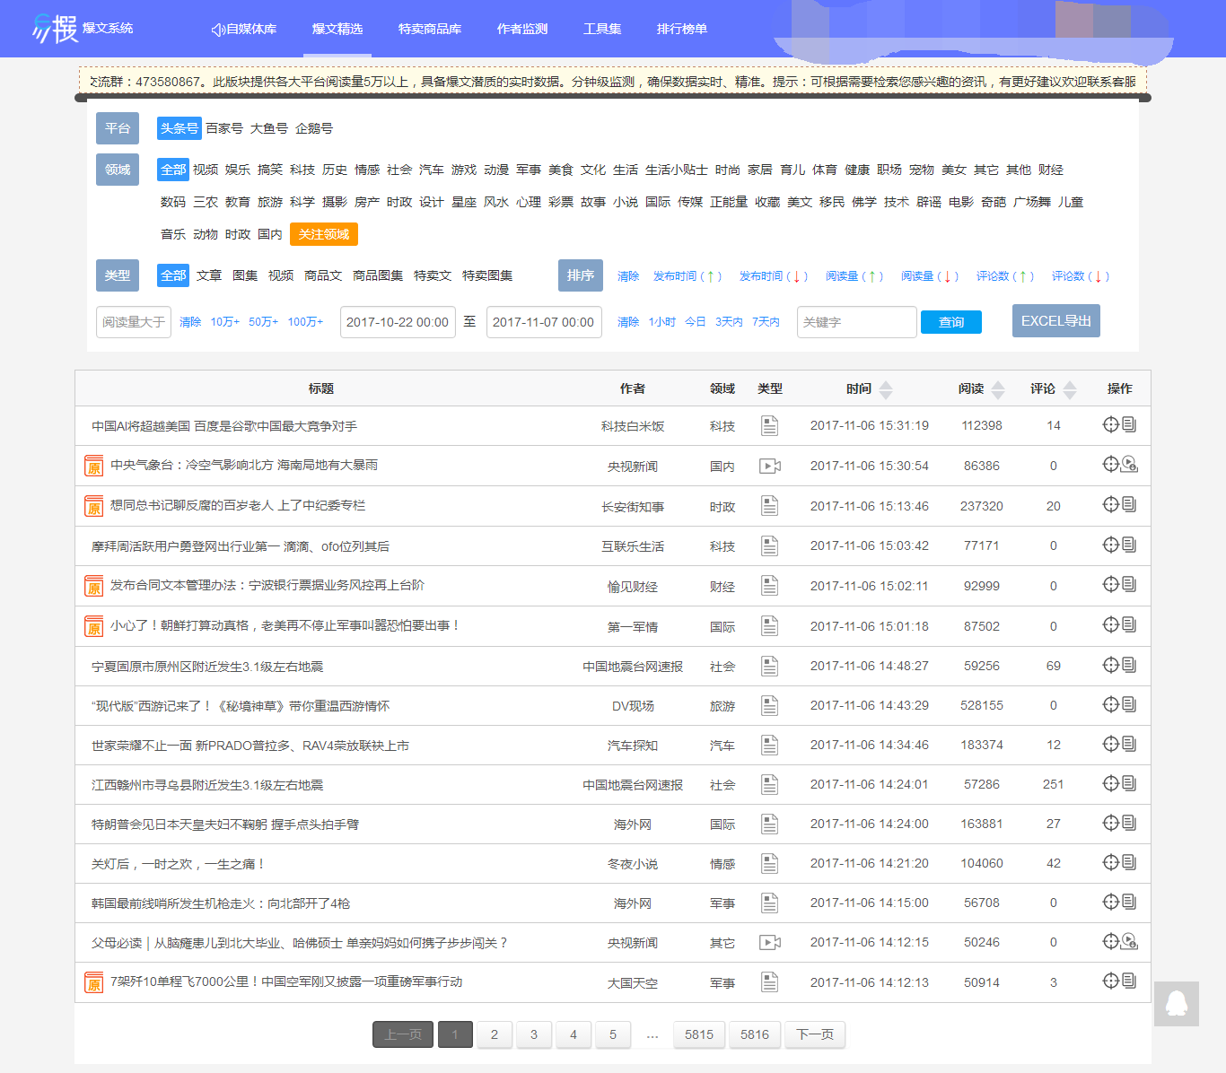Select the 百家号 platform filter
Screen dimensions: 1226x1073
(x=224, y=128)
